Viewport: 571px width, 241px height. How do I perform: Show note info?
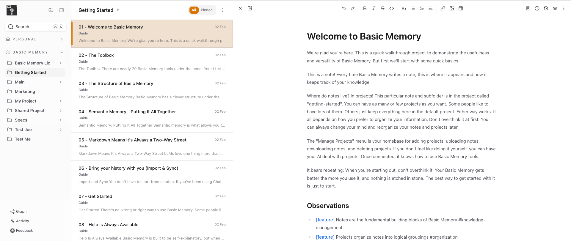click(537, 8)
